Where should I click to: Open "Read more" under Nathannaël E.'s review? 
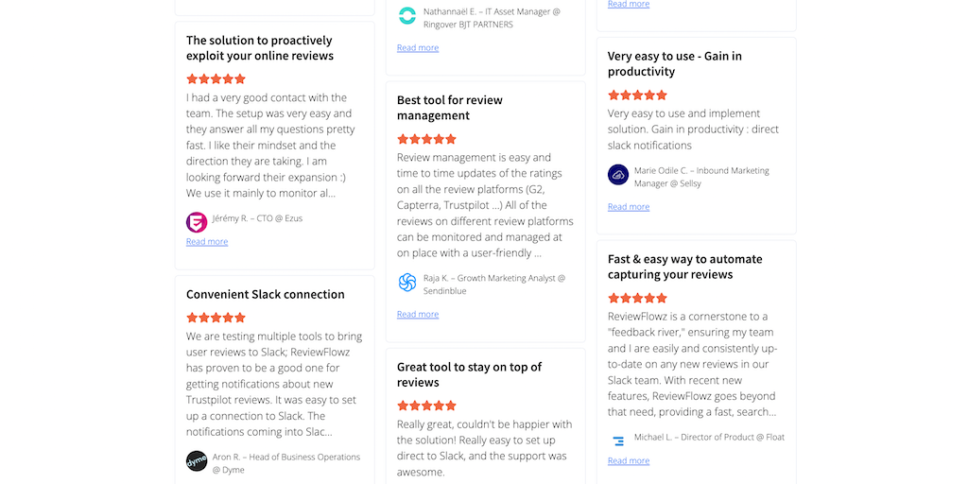point(418,48)
